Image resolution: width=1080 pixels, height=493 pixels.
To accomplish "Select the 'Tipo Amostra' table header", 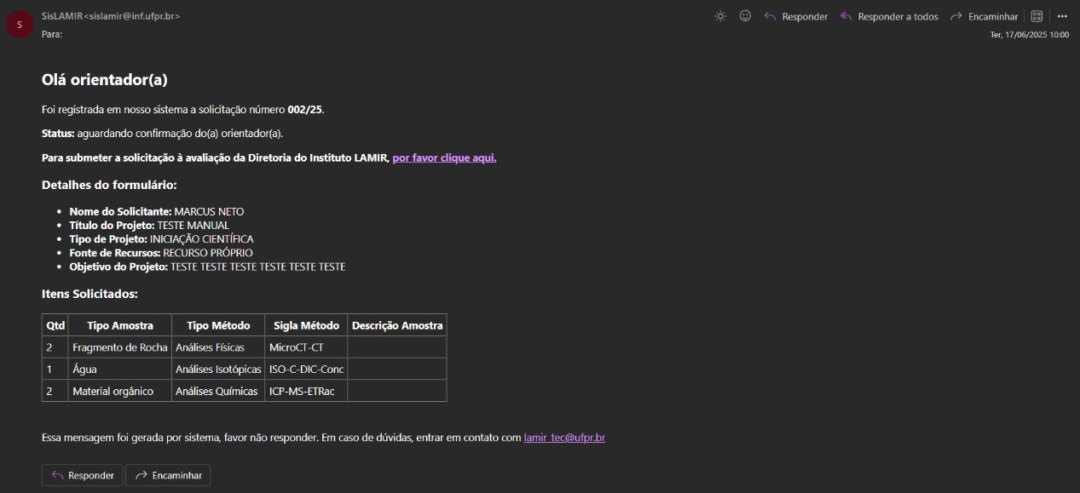I will click(120, 325).
